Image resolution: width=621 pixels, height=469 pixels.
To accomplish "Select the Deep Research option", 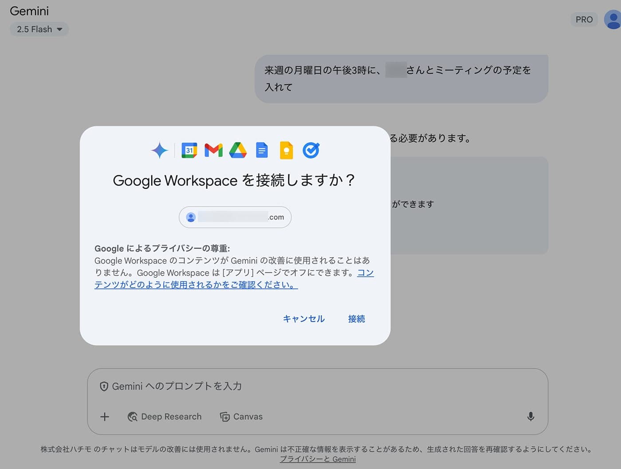I will (165, 417).
